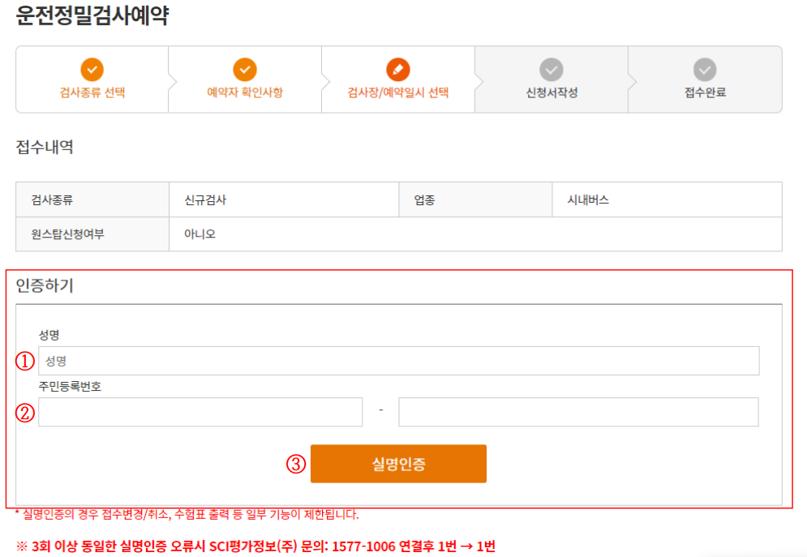Click the circled number ② marker
The width and height of the screenshot is (807, 557).
[x=24, y=413]
